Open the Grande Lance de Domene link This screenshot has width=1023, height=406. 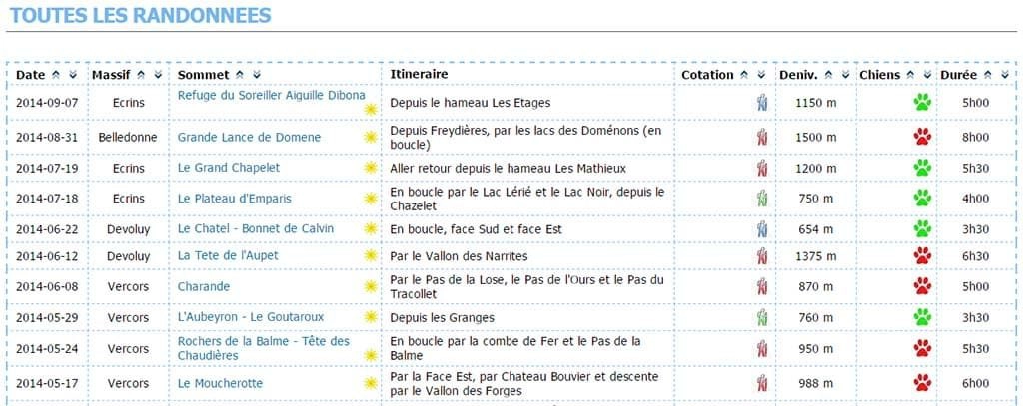(249, 137)
